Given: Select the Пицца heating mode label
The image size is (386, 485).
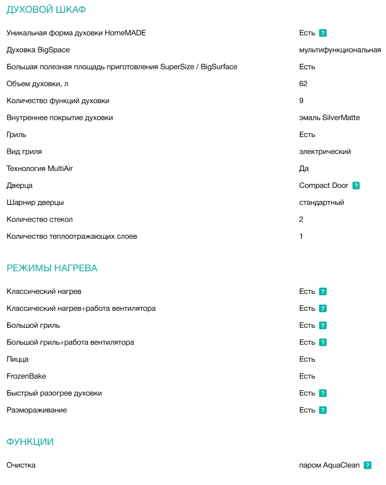Looking at the screenshot, I should pyautogui.click(x=17, y=359).
